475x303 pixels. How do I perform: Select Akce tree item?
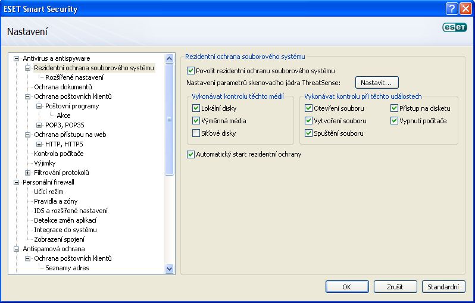tap(63, 115)
